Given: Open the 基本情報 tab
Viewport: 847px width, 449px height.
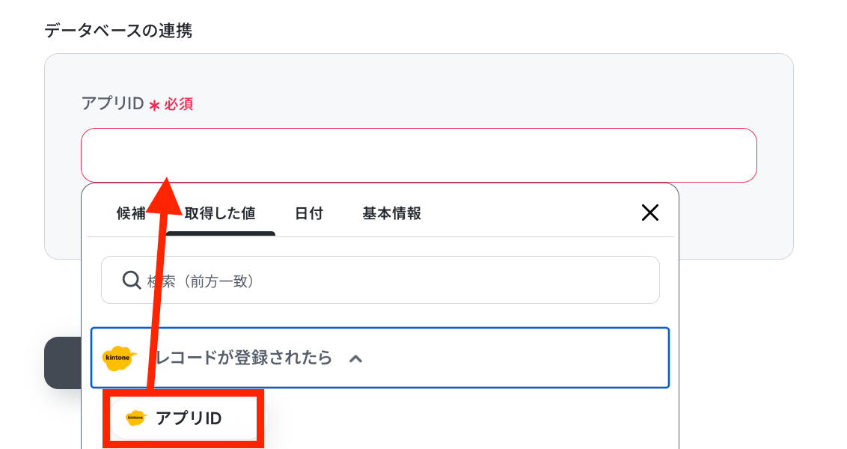Looking at the screenshot, I should click(391, 213).
